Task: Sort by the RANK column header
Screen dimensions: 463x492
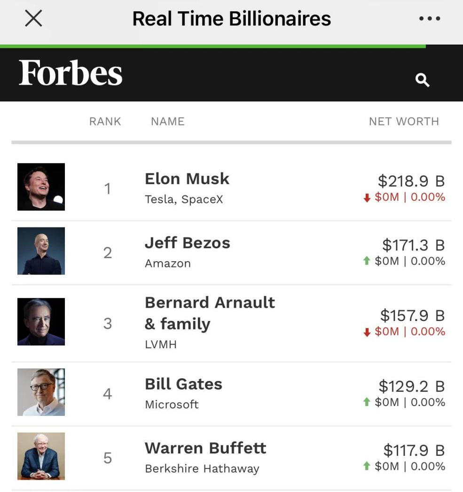Action: tap(105, 121)
